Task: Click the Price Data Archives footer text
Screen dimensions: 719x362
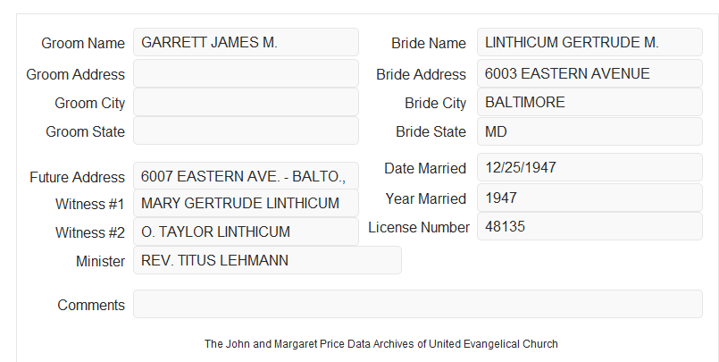Action: click(381, 344)
